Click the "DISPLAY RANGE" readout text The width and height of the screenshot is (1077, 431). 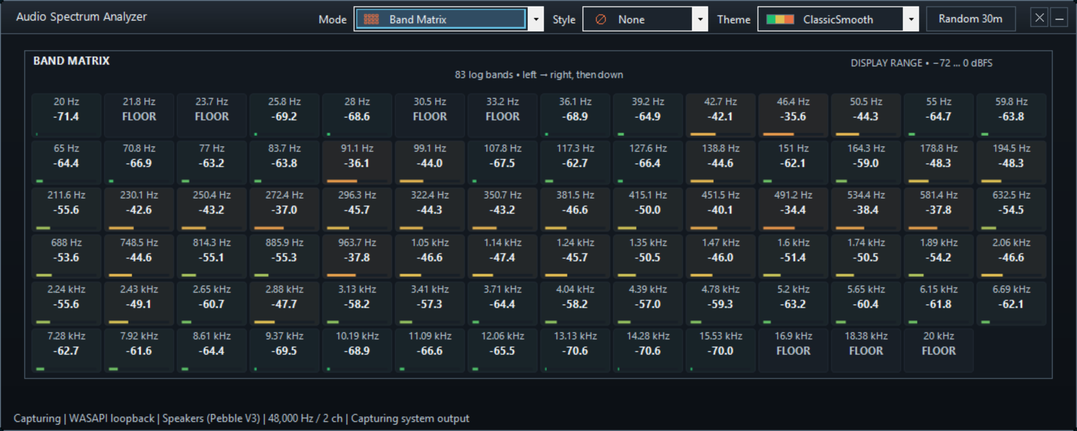coord(921,63)
